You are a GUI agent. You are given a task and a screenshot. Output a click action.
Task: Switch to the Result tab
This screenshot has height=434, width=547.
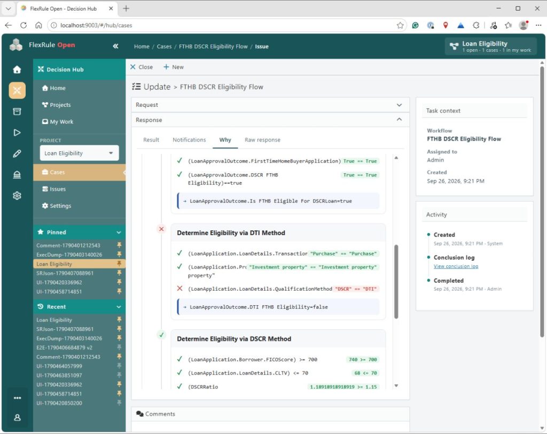151,139
